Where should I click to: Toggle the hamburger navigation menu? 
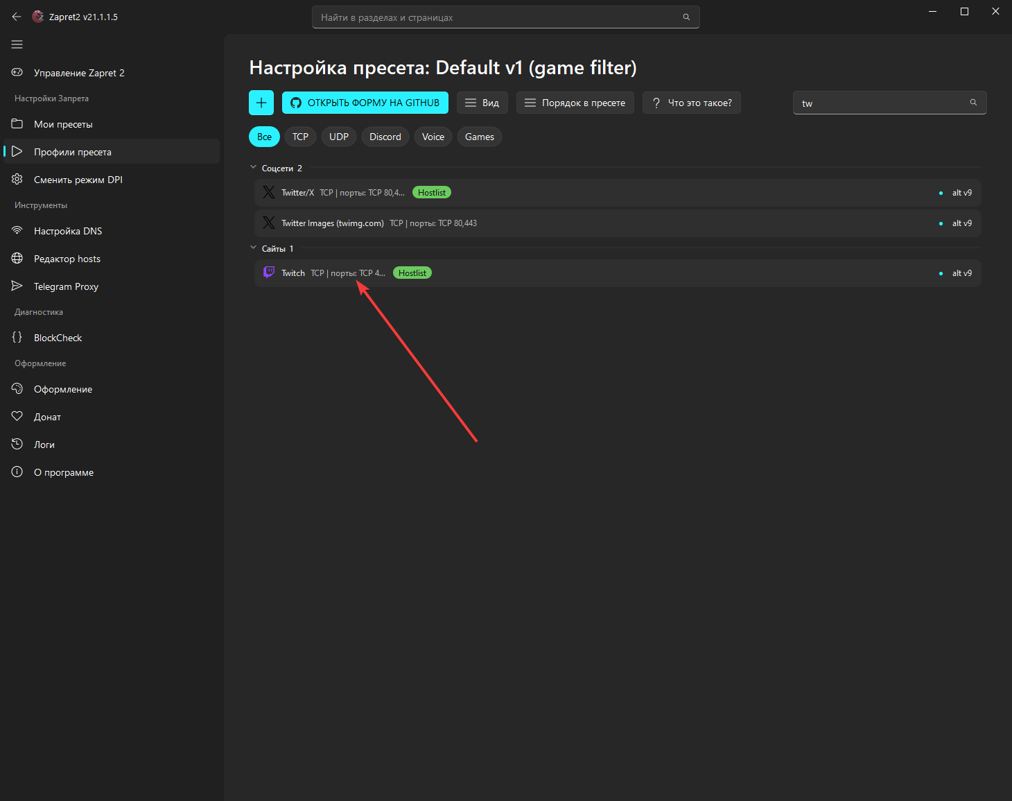click(x=17, y=44)
